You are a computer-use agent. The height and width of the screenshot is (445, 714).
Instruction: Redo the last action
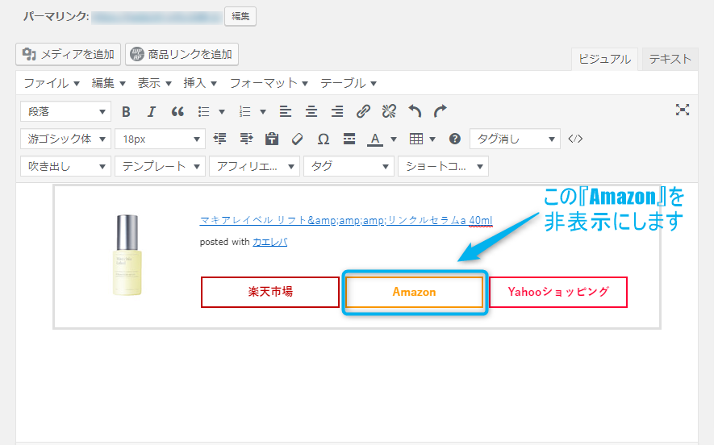441,111
